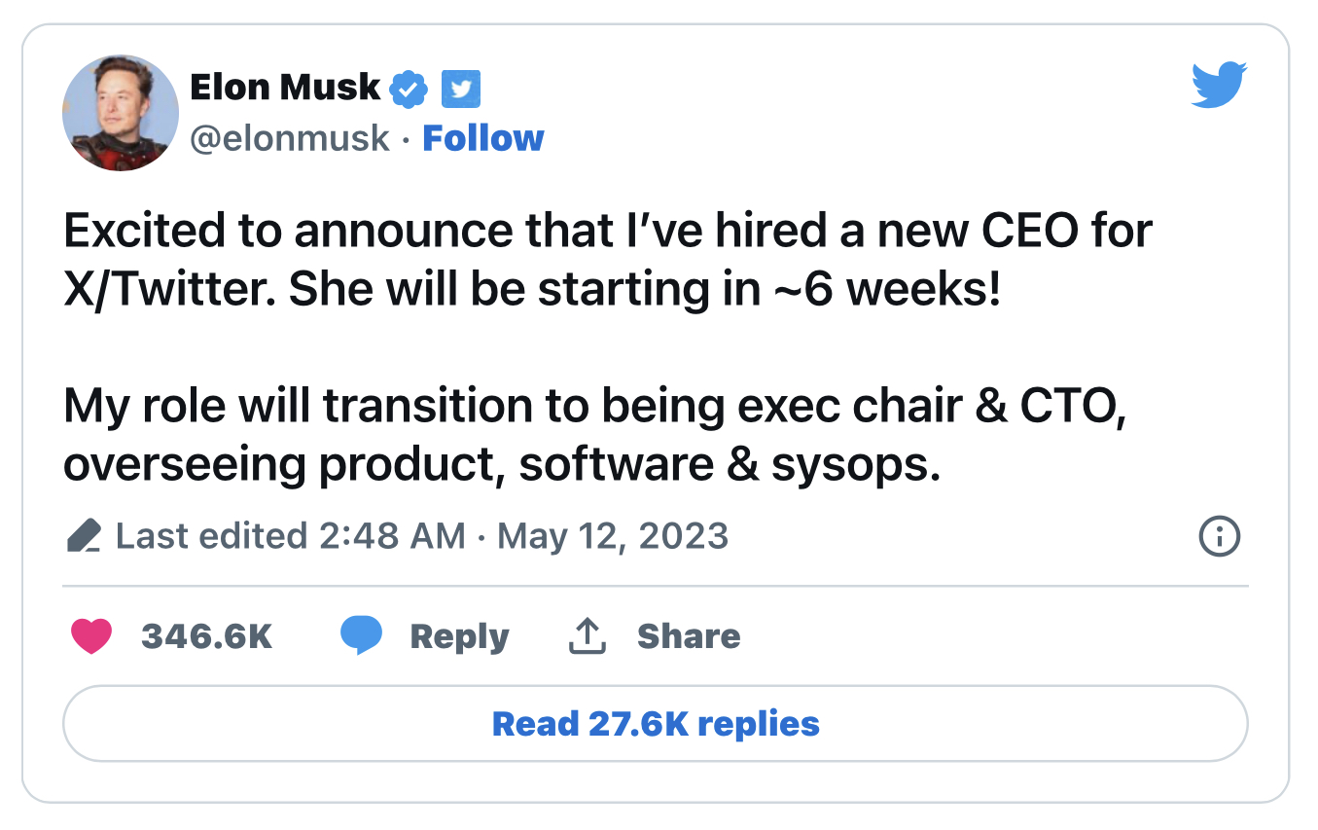
Task: Click the "Elon Musk" display name
Action: pyautogui.click(x=285, y=88)
